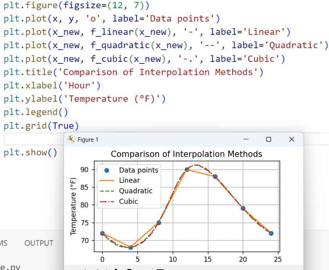Image resolution: width=329 pixels, height=270 pixels.
Task: Click the data point at hour 24
Action: pyautogui.click(x=271, y=233)
